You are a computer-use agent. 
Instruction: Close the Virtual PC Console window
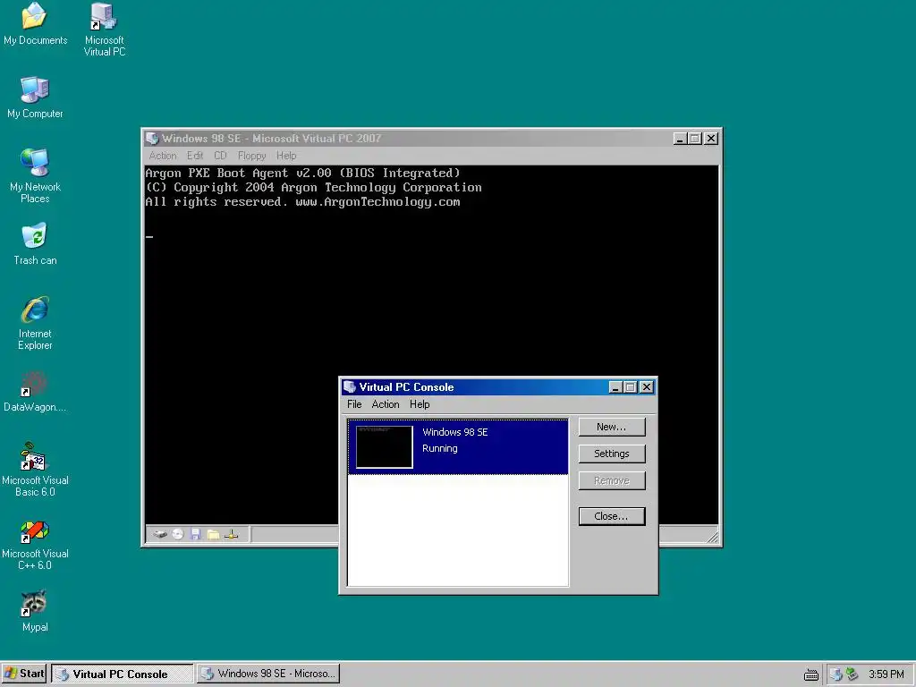coord(647,387)
